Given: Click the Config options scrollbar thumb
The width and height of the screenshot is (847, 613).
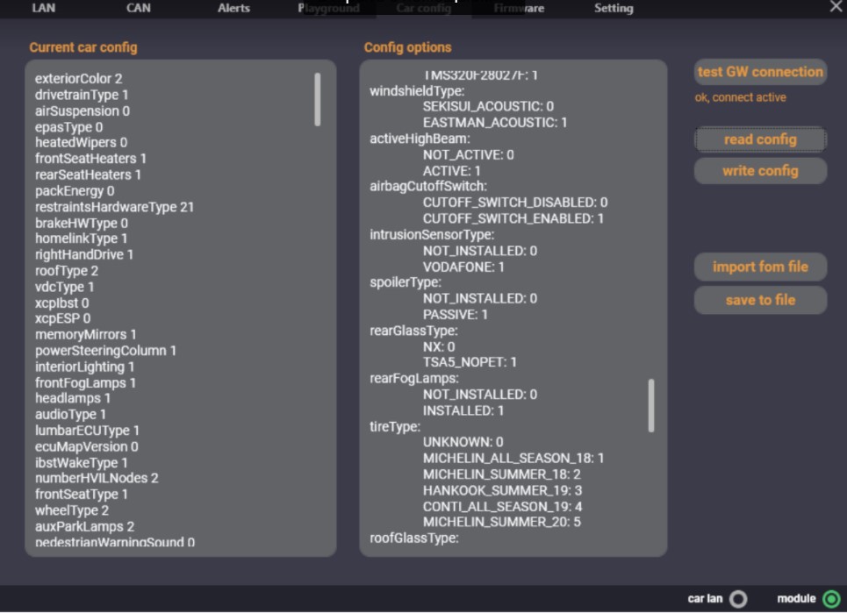Looking at the screenshot, I should [651, 405].
